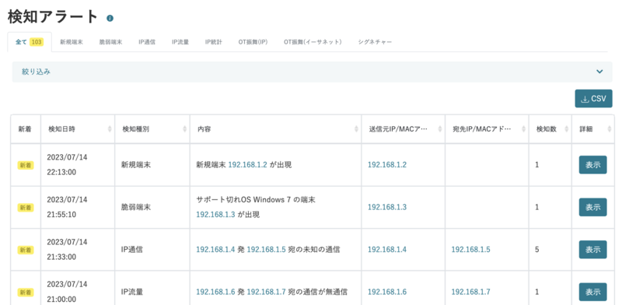Expand the 絞り込み filter chevron
Screen dimensions: 622x305
599,72
